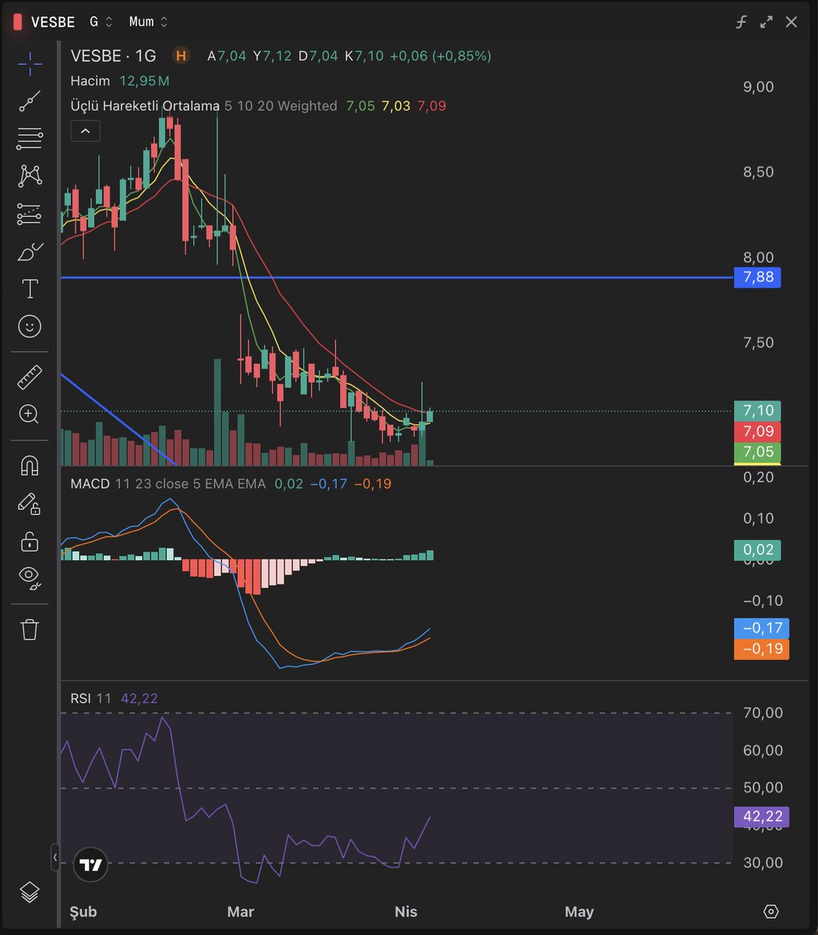Image resolution: width=818 pixels, height=935 pixels.
Task: Select the MACD indicator label
Action: pyautogui.click(x=89, y=484)
